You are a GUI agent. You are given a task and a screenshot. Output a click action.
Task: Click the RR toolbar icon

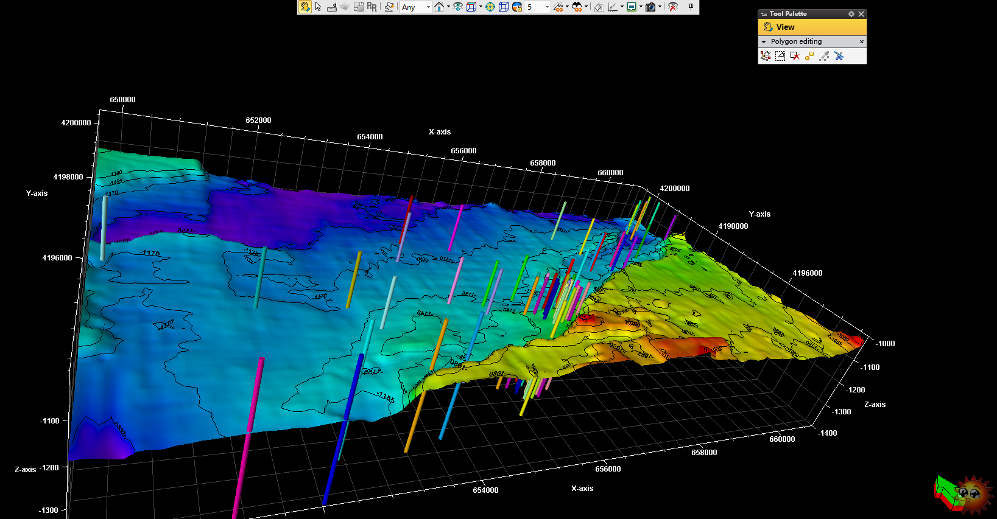[x=372, y=7]
